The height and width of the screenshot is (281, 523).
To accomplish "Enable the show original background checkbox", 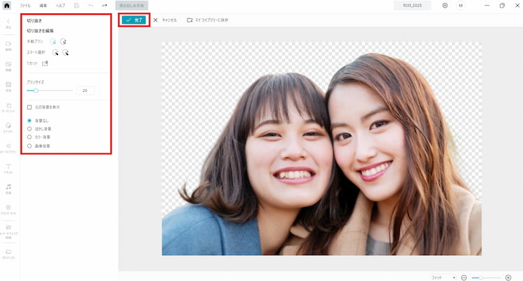I will point(29,107).
